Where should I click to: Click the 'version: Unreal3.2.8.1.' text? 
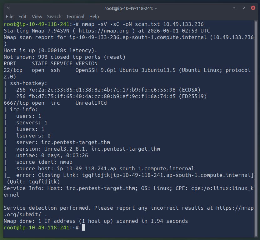[x=52, y=149]
